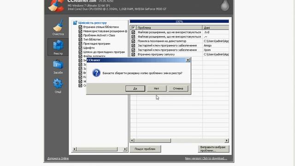295x166 pixels.
Task: Decline backup with the Нет button
Action: pyautogui.click(x=157, y=89)
